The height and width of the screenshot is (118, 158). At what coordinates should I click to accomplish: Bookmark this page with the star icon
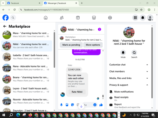141,10
